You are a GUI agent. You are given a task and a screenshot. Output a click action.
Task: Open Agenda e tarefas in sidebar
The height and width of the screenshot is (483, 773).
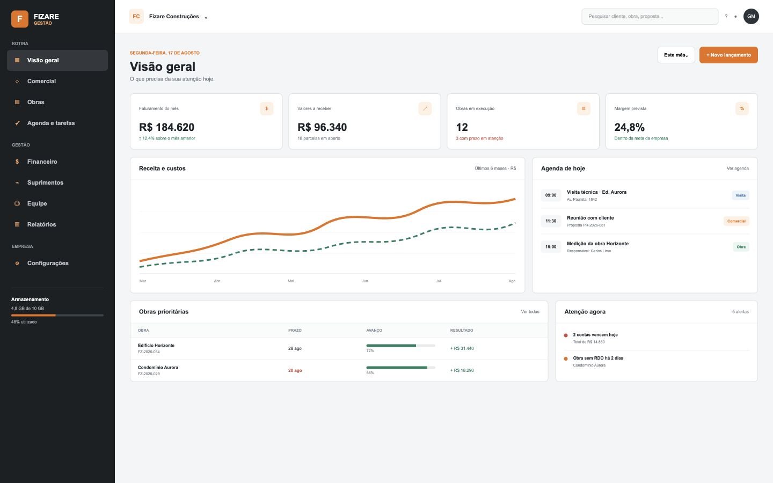(57, 123)
